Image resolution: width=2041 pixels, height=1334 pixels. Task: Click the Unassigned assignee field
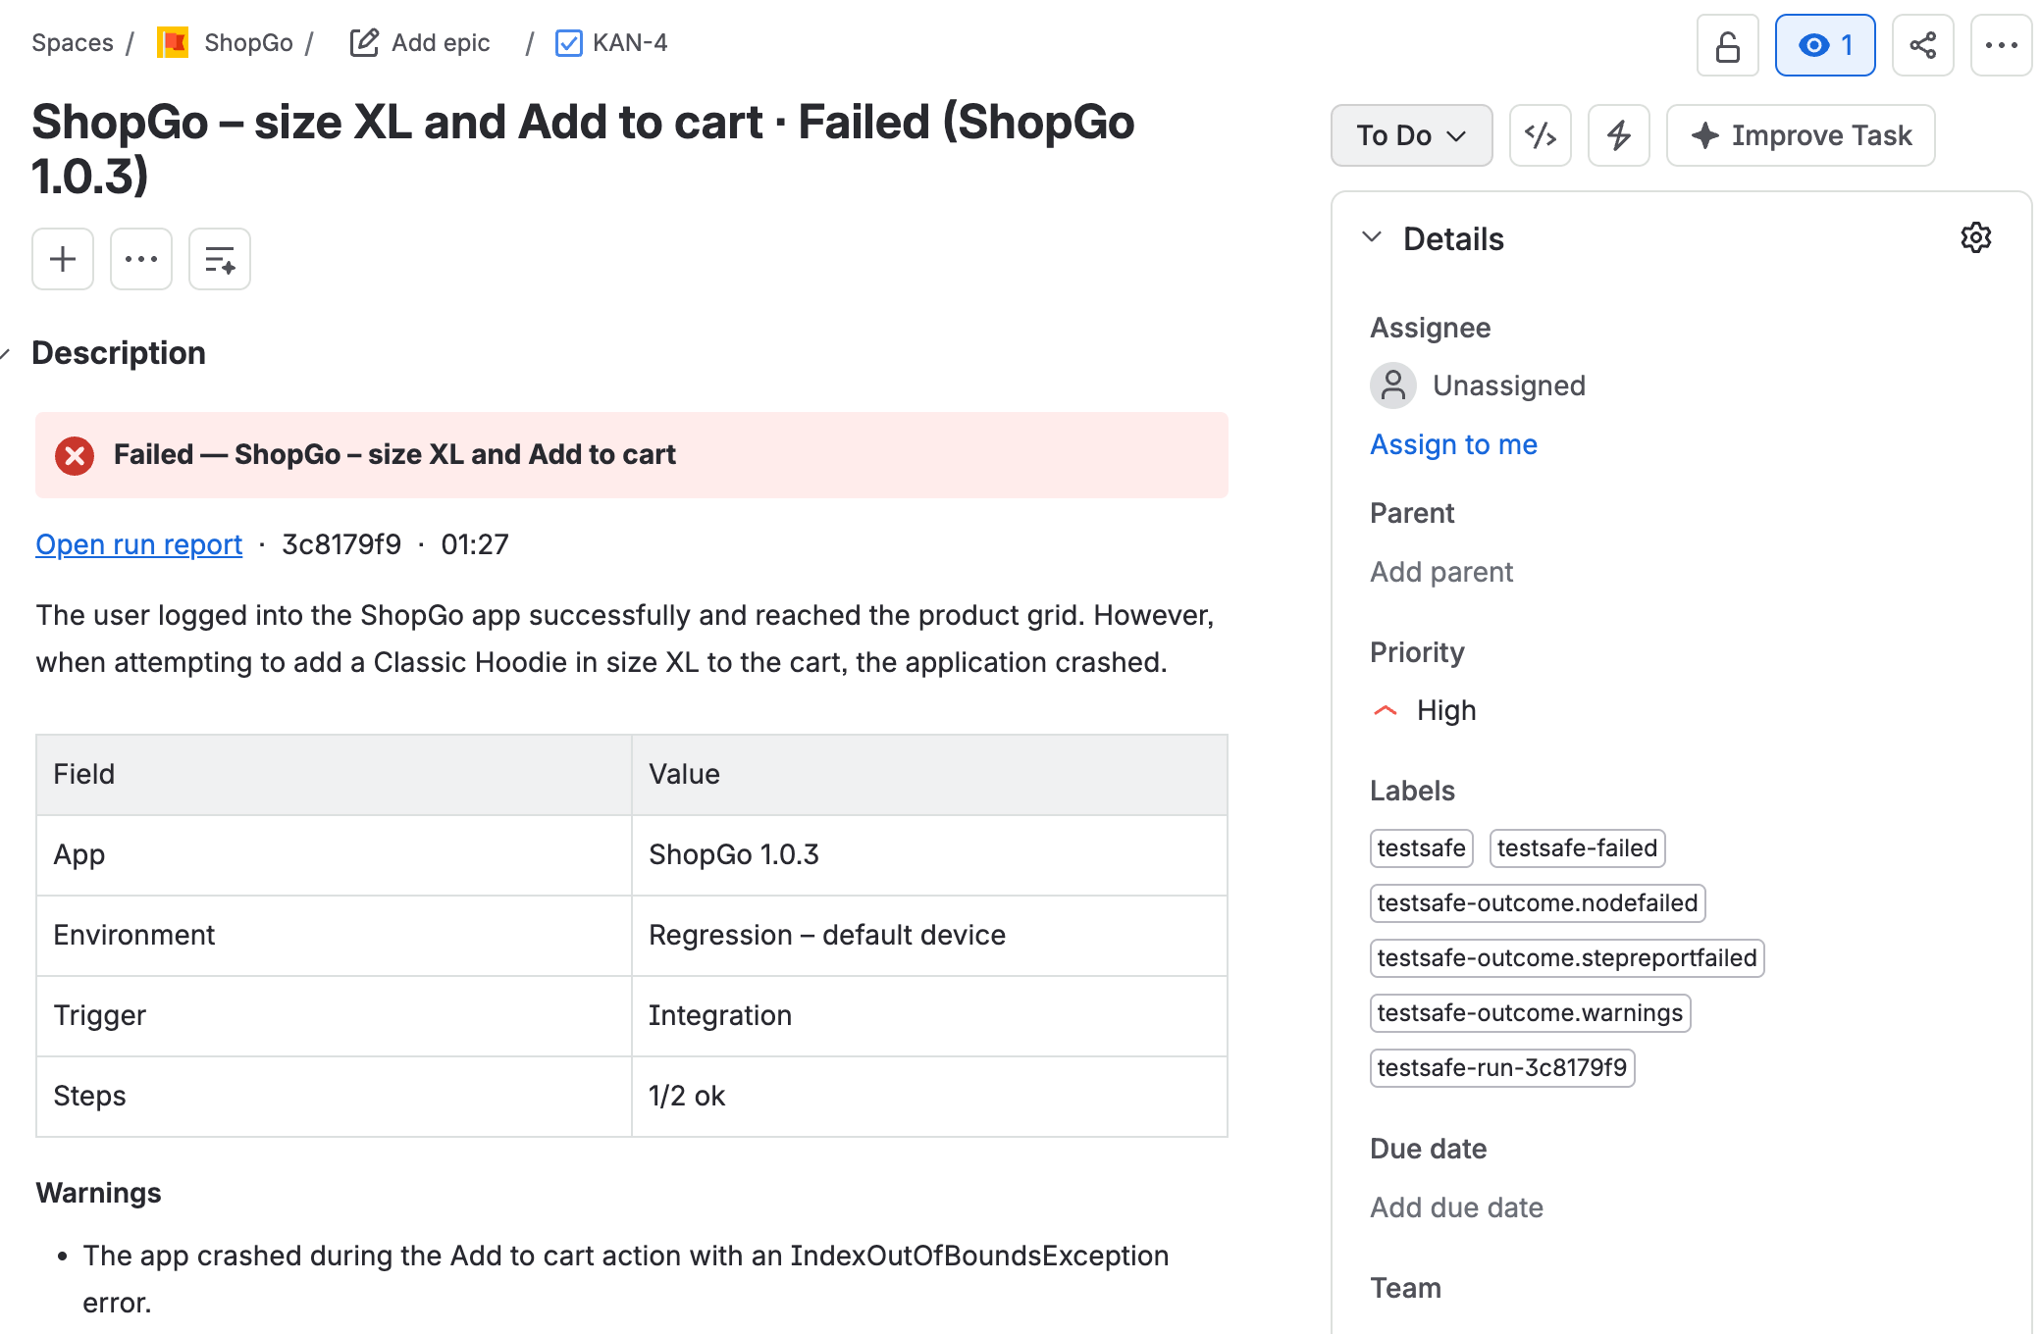coord(1479,385)
